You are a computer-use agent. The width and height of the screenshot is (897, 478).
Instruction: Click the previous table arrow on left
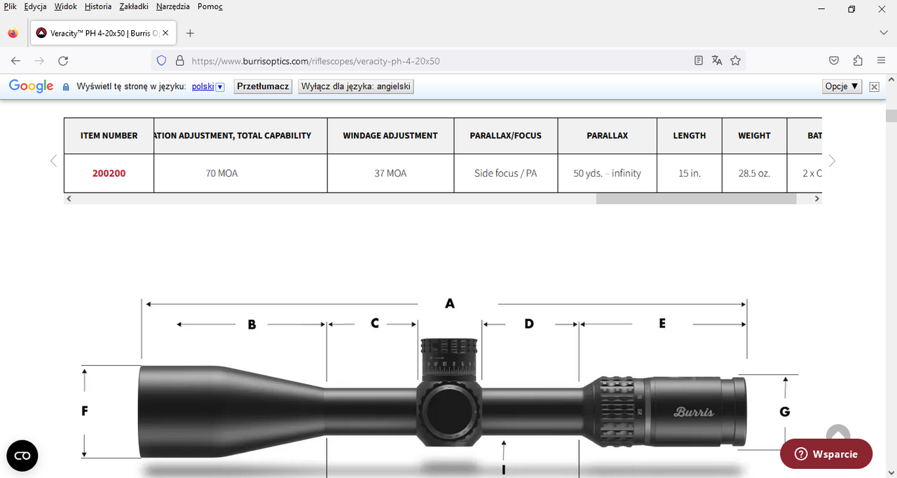point(53,161)
